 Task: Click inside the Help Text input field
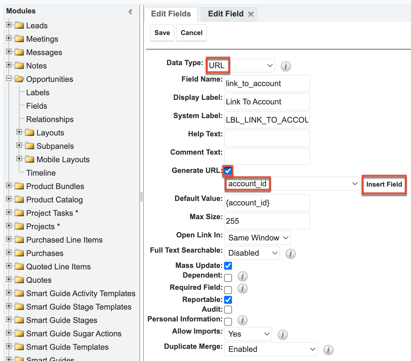tap(267, 138)
